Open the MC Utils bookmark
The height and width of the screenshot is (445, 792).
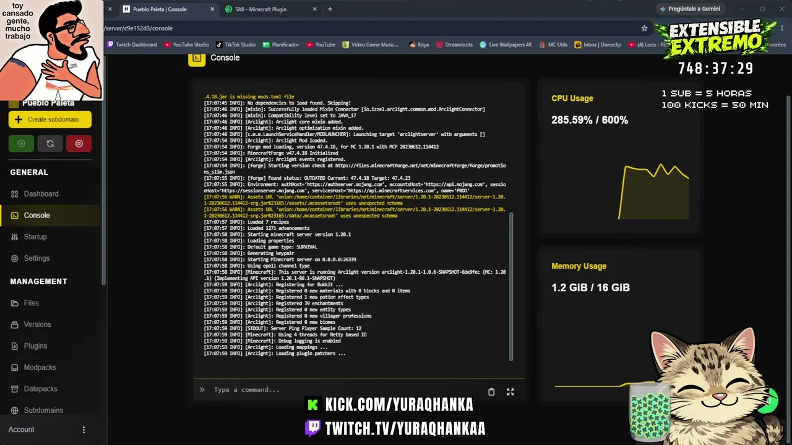click(x=553, y=44)
